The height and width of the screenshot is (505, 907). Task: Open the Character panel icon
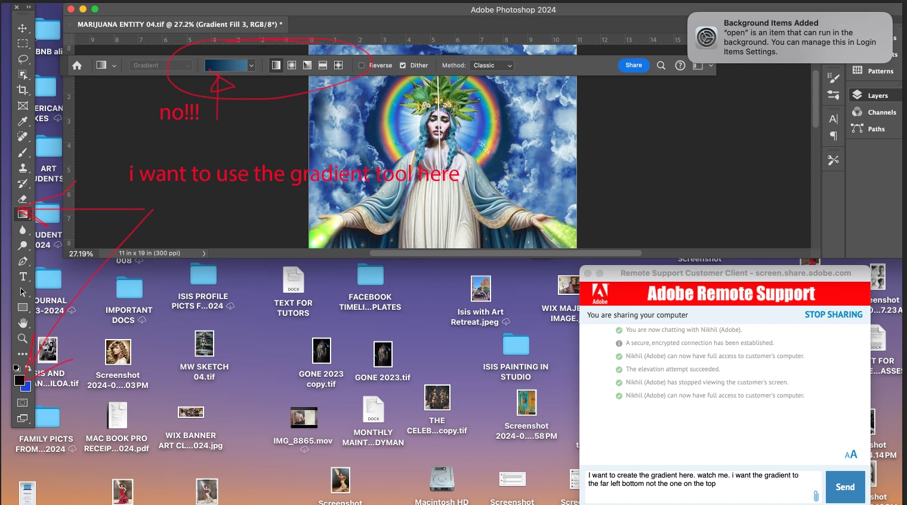click(834, 119)
